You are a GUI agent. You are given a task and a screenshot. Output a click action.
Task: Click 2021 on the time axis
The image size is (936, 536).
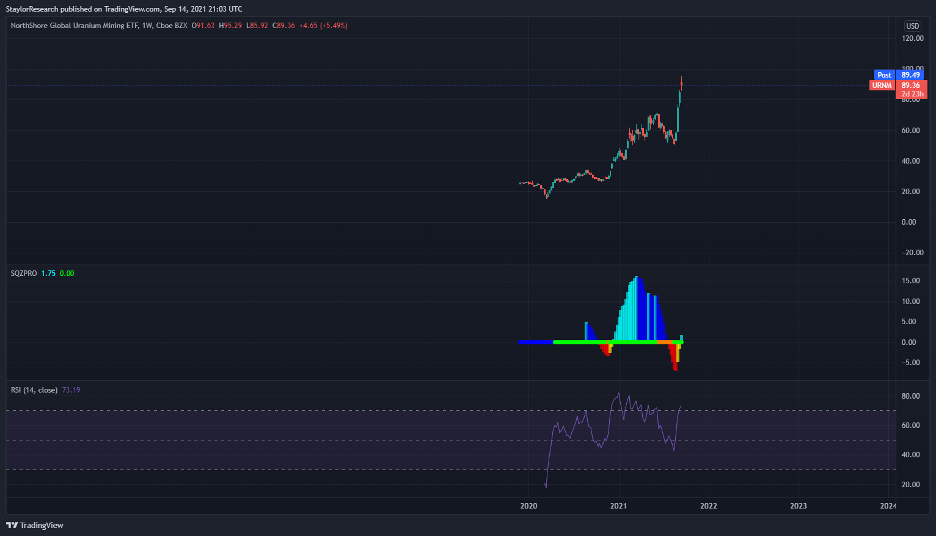click(x=618, y=506)
